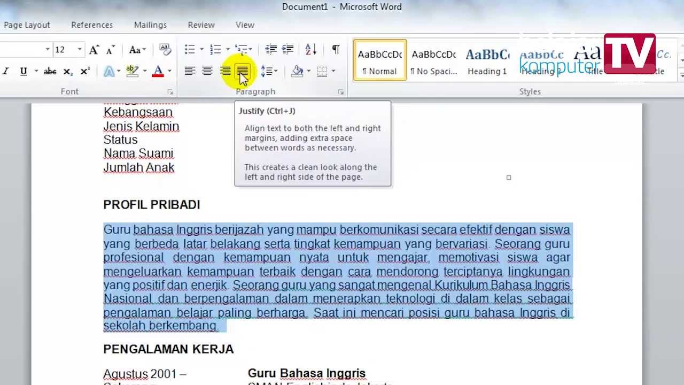This screenshot has height=385, width=684.
Task: Click the Nama Suami line
Action: point(138,153)
